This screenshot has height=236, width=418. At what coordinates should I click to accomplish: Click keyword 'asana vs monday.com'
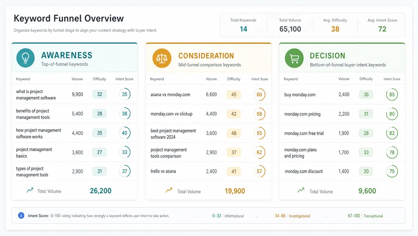[x=171, y=94]
